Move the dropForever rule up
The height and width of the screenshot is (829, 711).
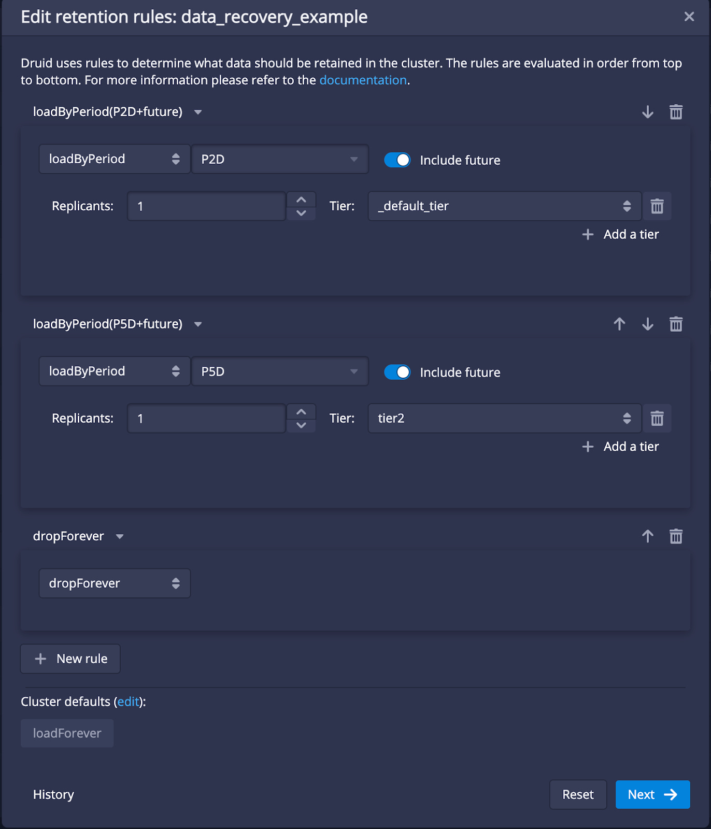click(x=647, y=536)
